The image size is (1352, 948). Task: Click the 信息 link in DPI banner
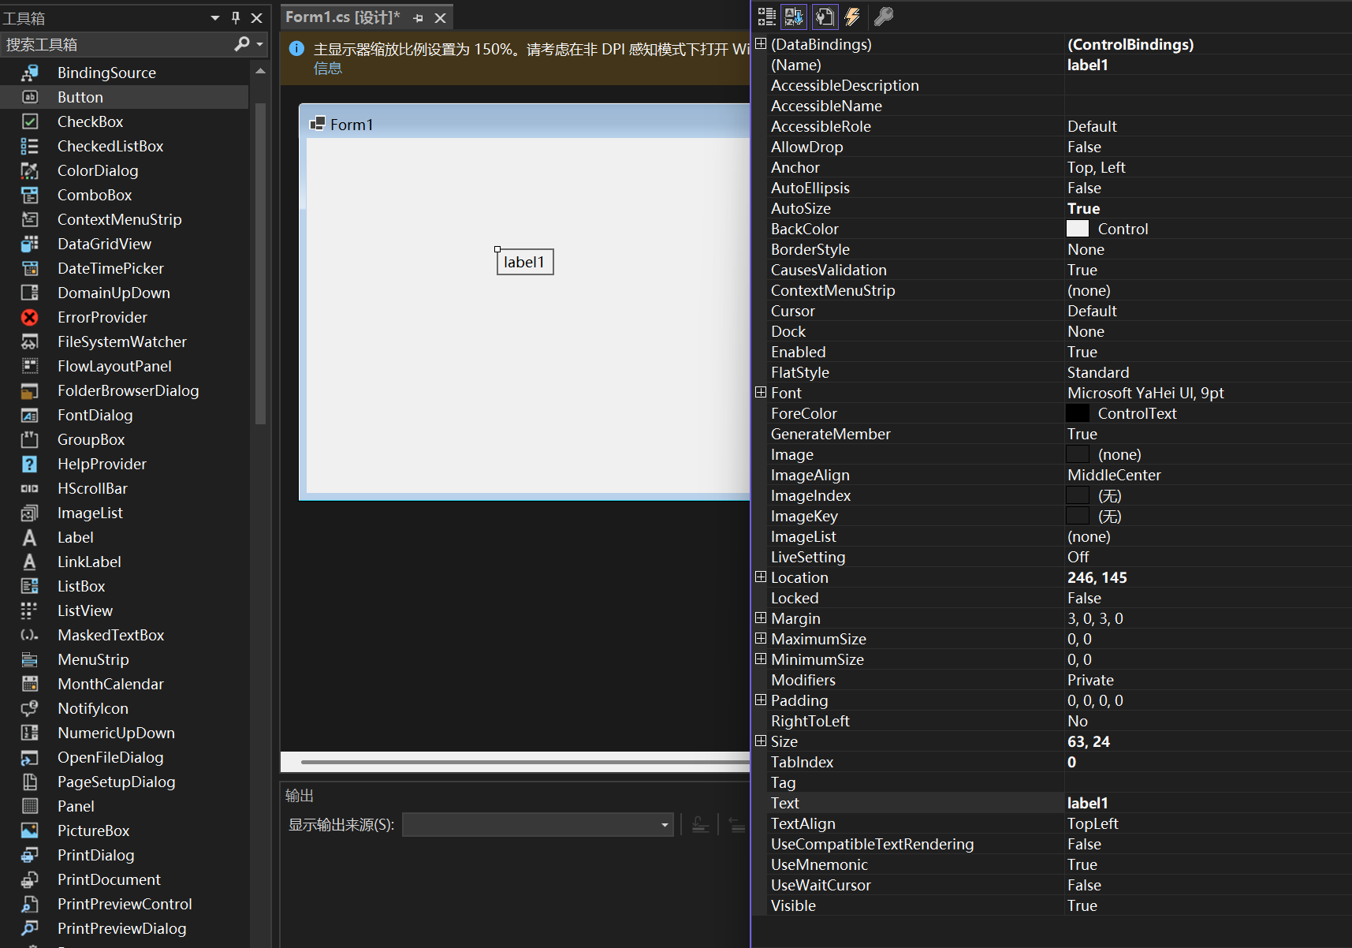(328, 69)
